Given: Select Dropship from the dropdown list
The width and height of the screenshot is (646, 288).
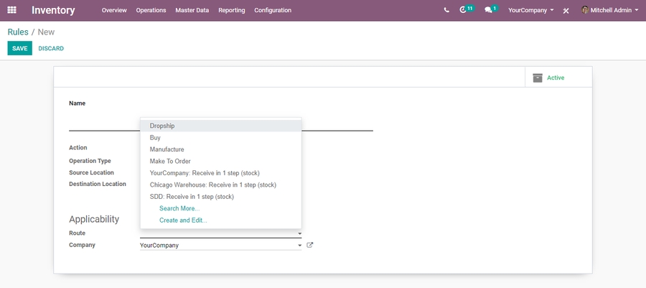Looking at the screenshot, I should pos(162,126).
